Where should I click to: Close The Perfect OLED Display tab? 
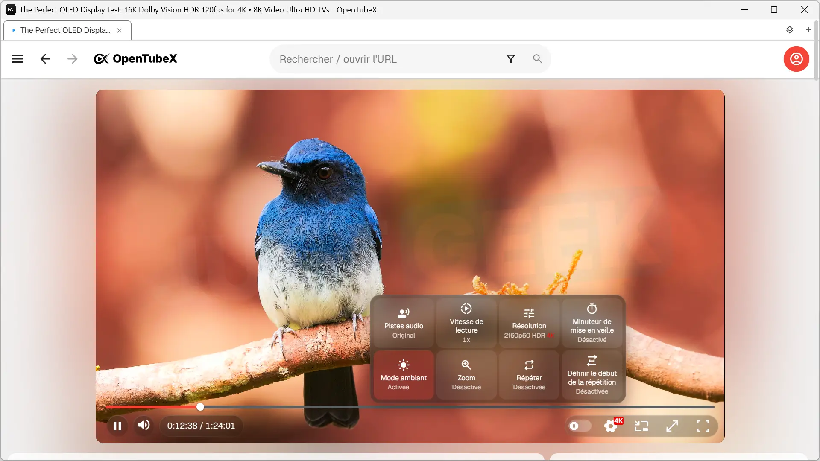(120, 30)
